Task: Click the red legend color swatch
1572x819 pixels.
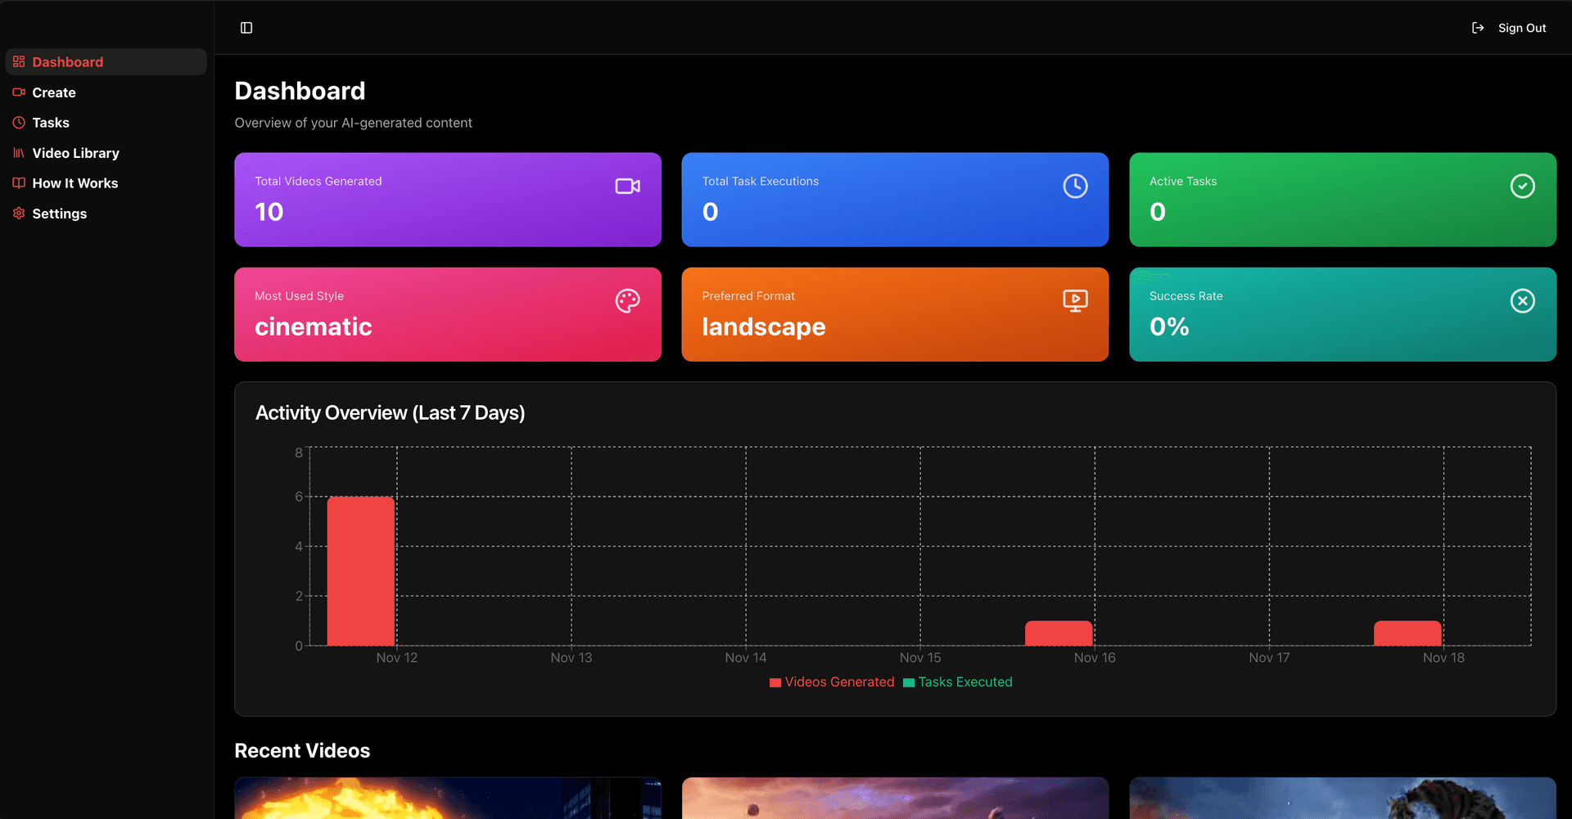Action: click(x=775, y=682)
